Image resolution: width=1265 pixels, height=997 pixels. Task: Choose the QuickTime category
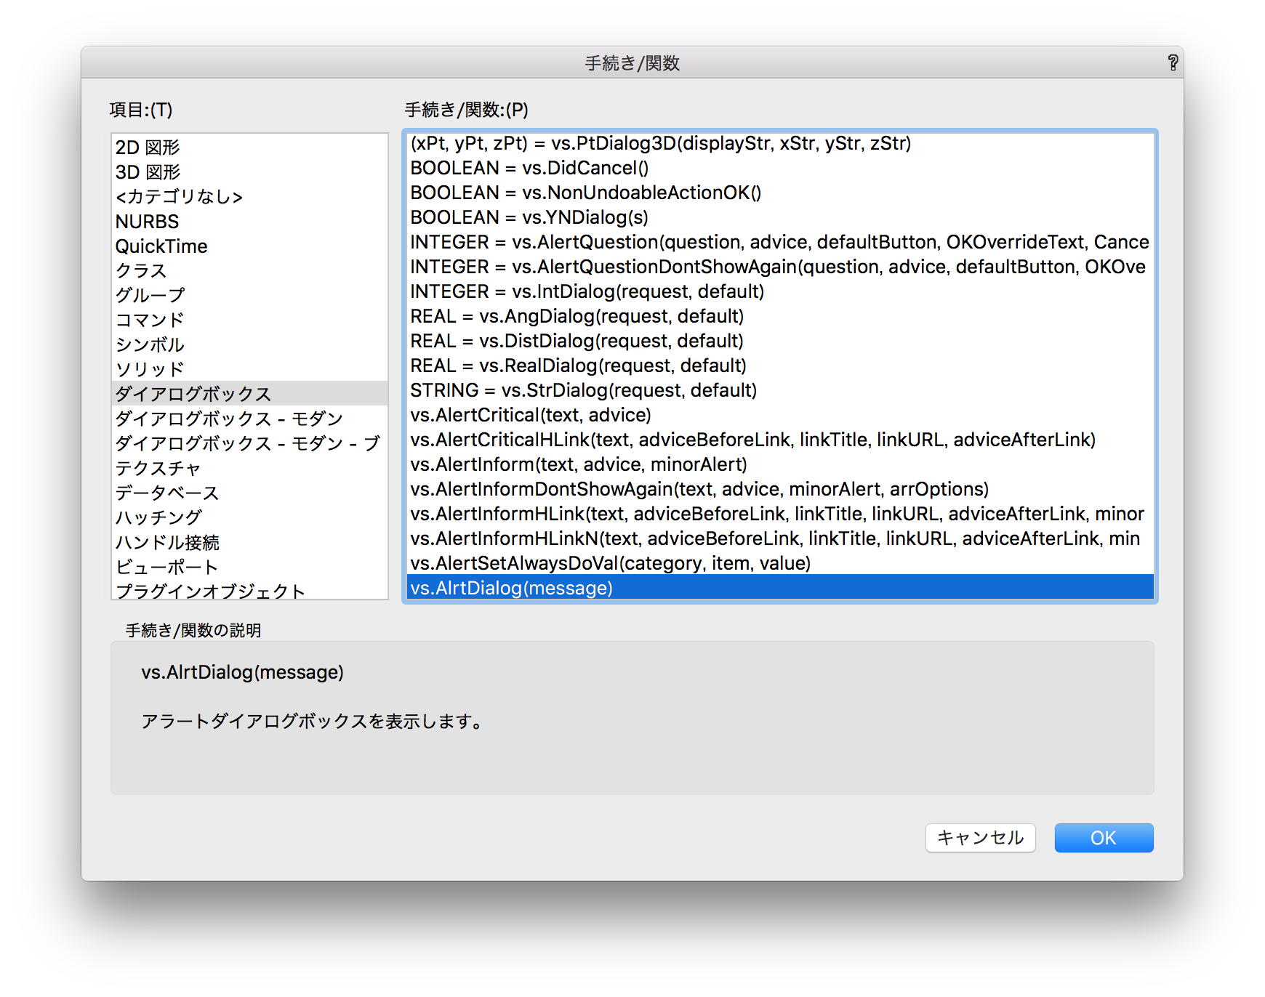click(249, 246)
